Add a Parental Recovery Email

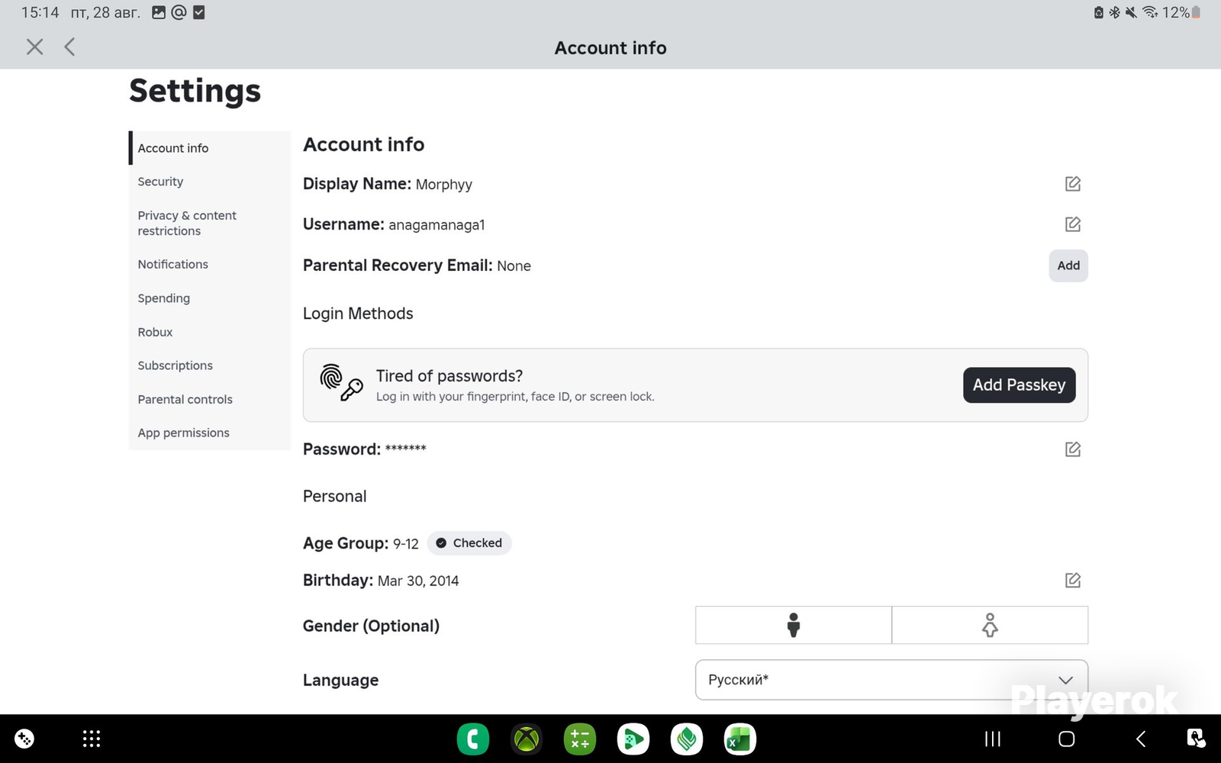coord(1068,266)
